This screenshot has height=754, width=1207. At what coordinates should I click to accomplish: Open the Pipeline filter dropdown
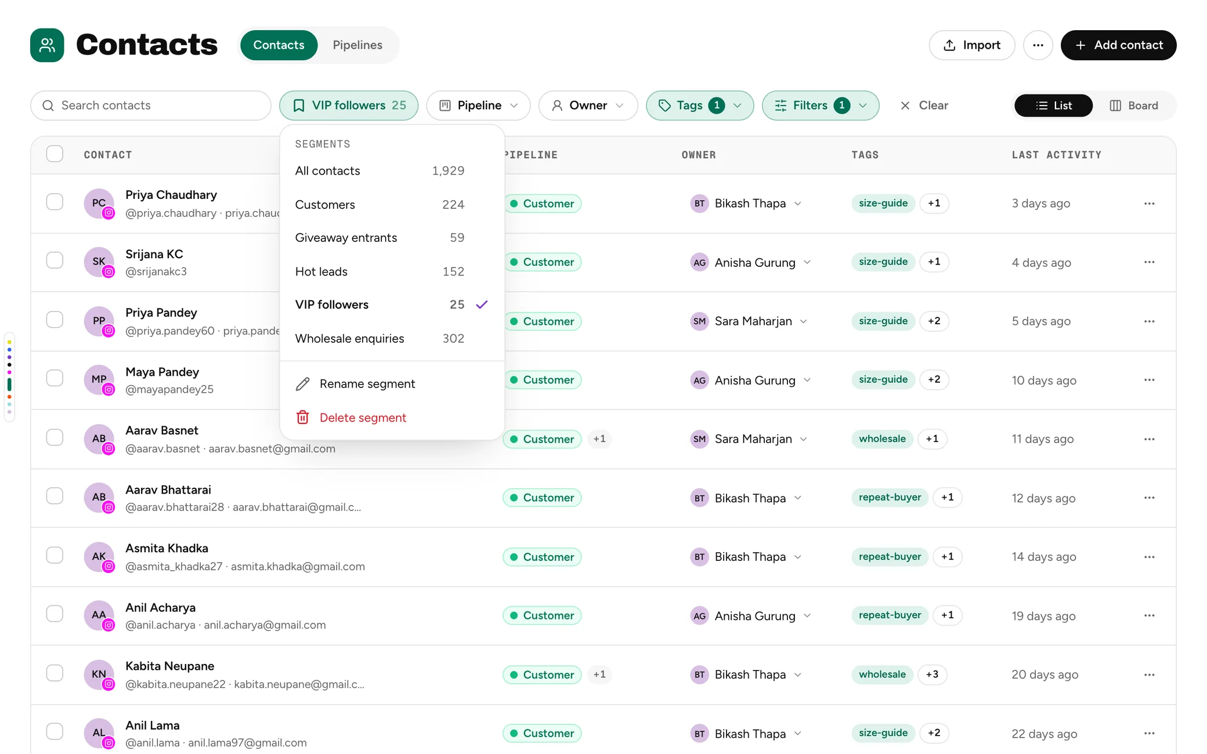coord(478,106)
